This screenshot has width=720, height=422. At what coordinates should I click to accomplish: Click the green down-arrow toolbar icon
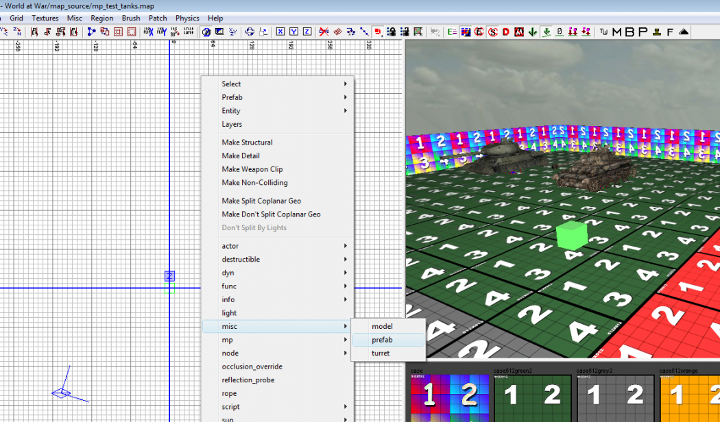533,32
